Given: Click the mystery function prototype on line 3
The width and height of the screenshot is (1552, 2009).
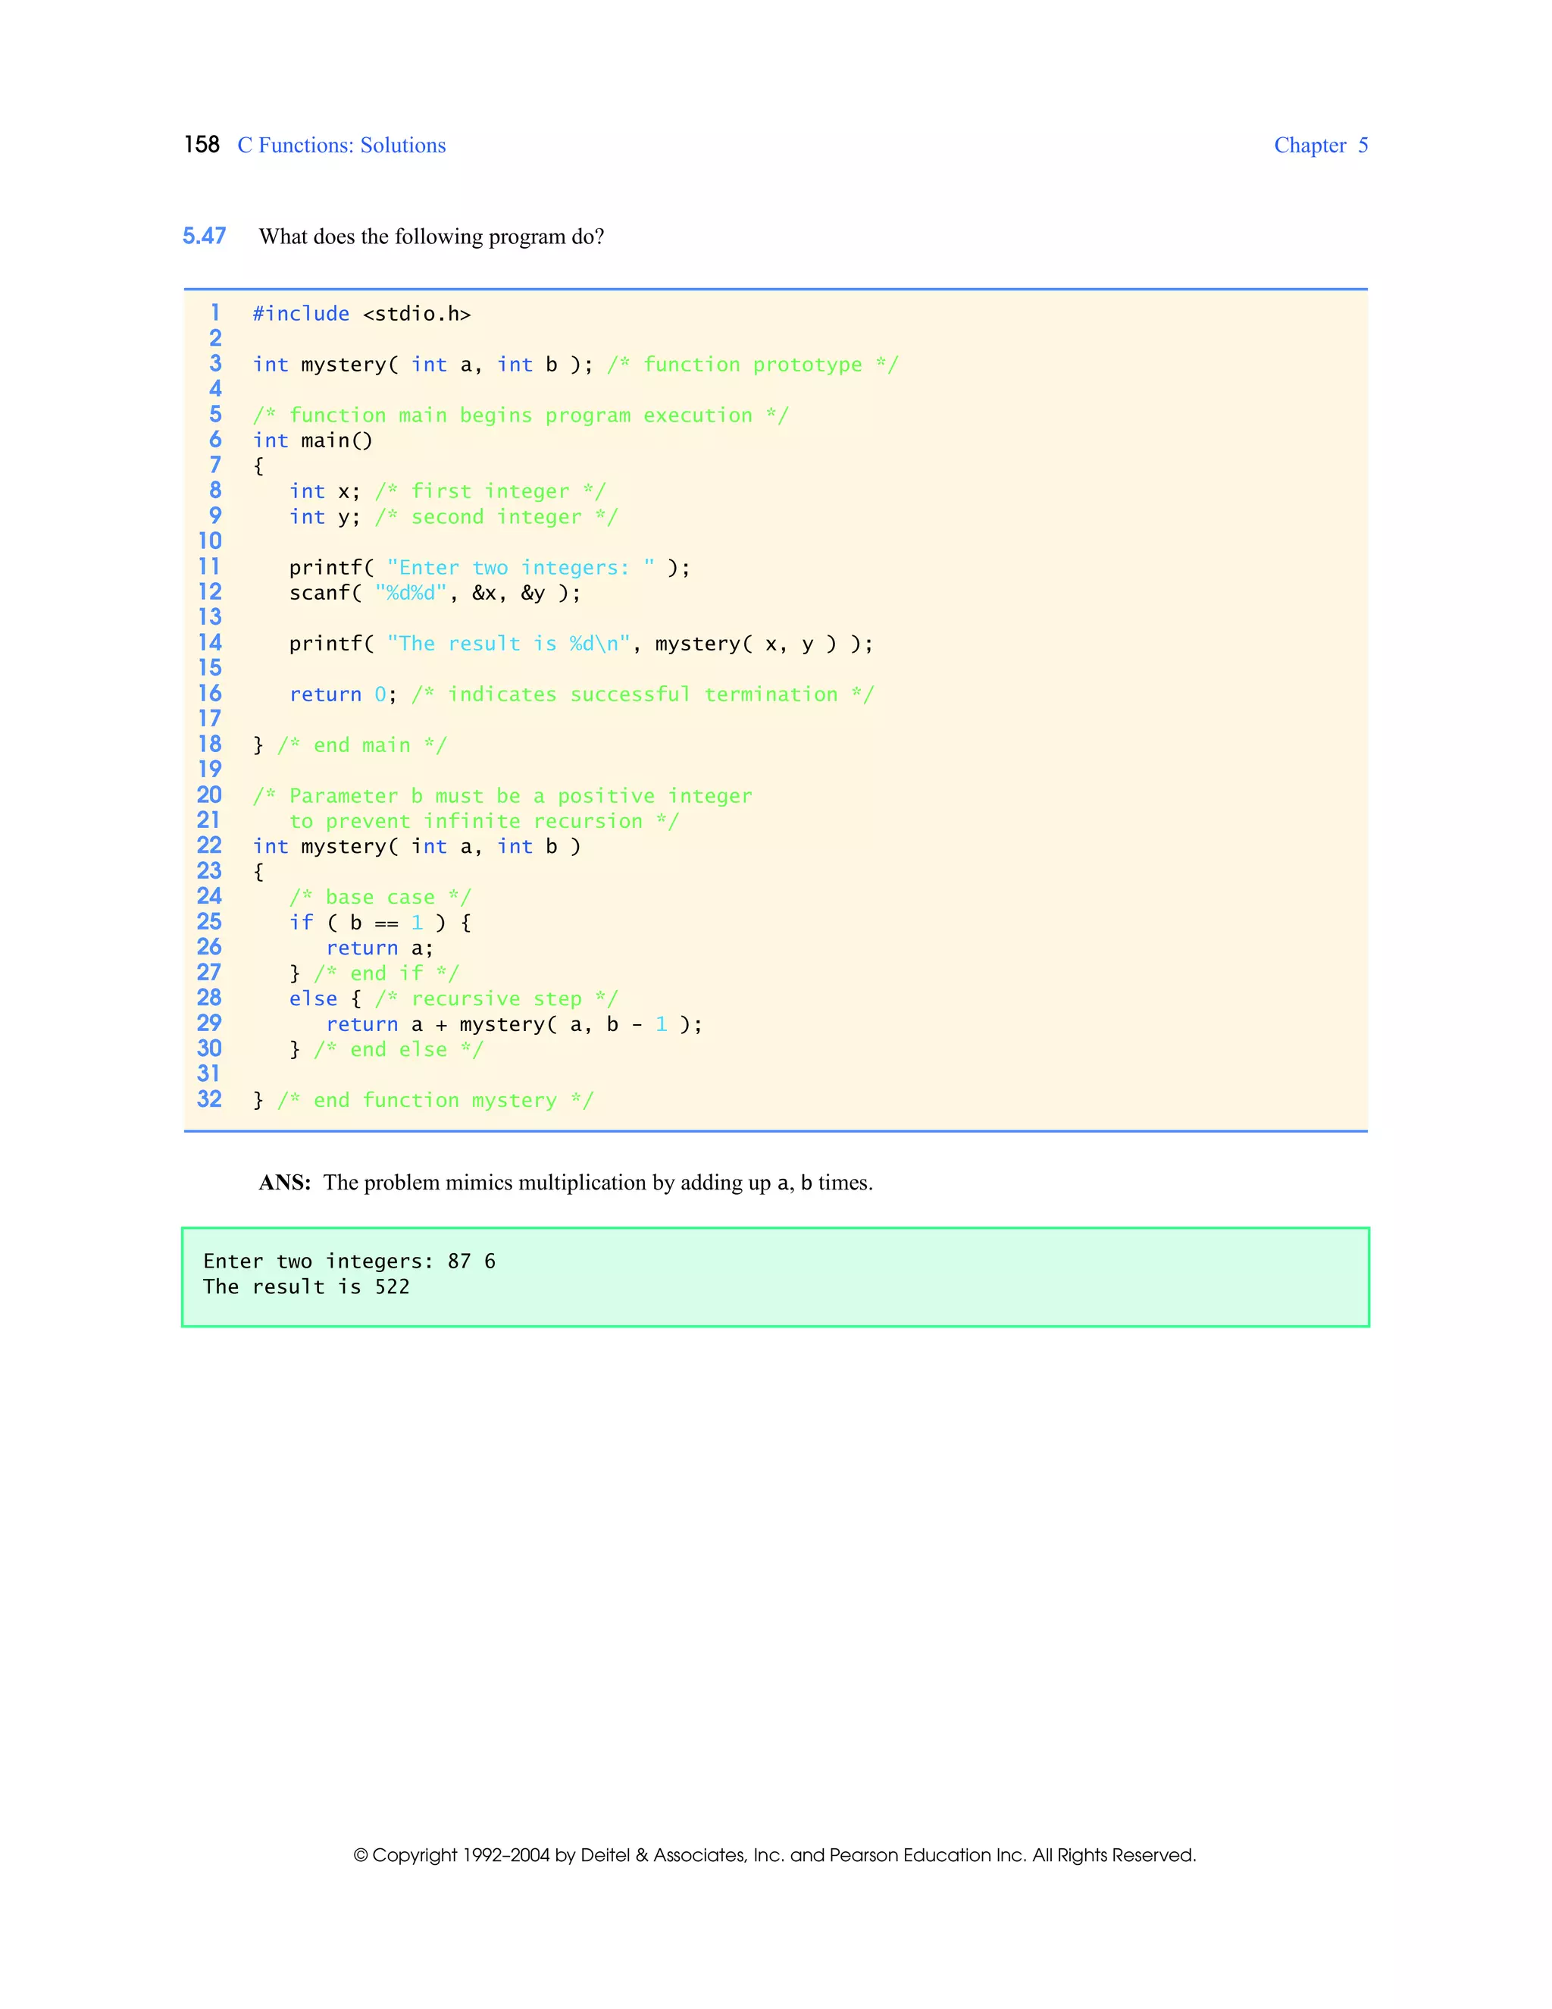Looking at the screenshot, I should point(576,364).
